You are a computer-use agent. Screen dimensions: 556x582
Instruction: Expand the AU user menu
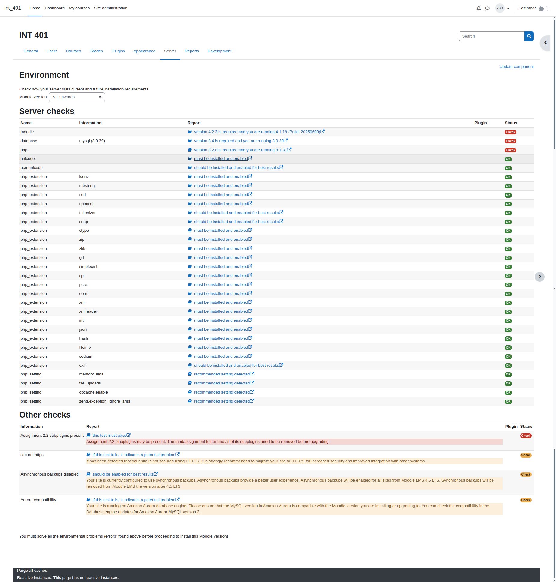coord(503,8)
